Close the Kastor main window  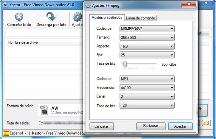(x=206, y=3)
